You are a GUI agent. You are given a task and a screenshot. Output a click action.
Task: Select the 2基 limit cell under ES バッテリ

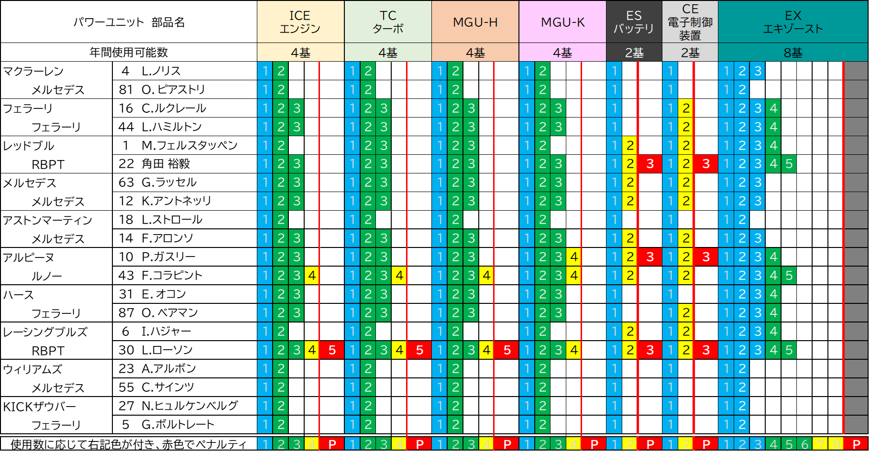point(634,52)
